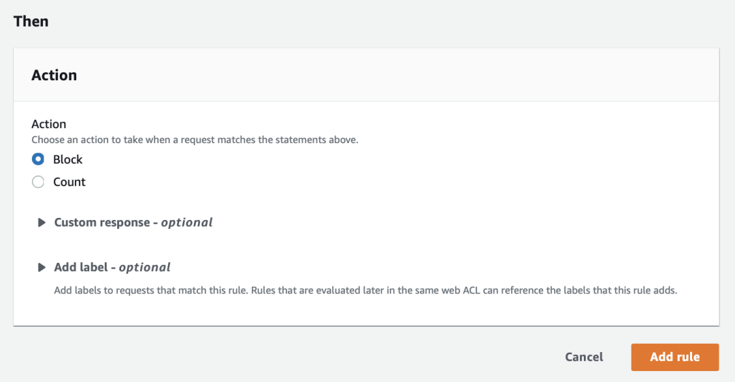This screenshot has height=382, width=735.
Task: Click 'optional' next to Add label
Action: click(144, 268)
